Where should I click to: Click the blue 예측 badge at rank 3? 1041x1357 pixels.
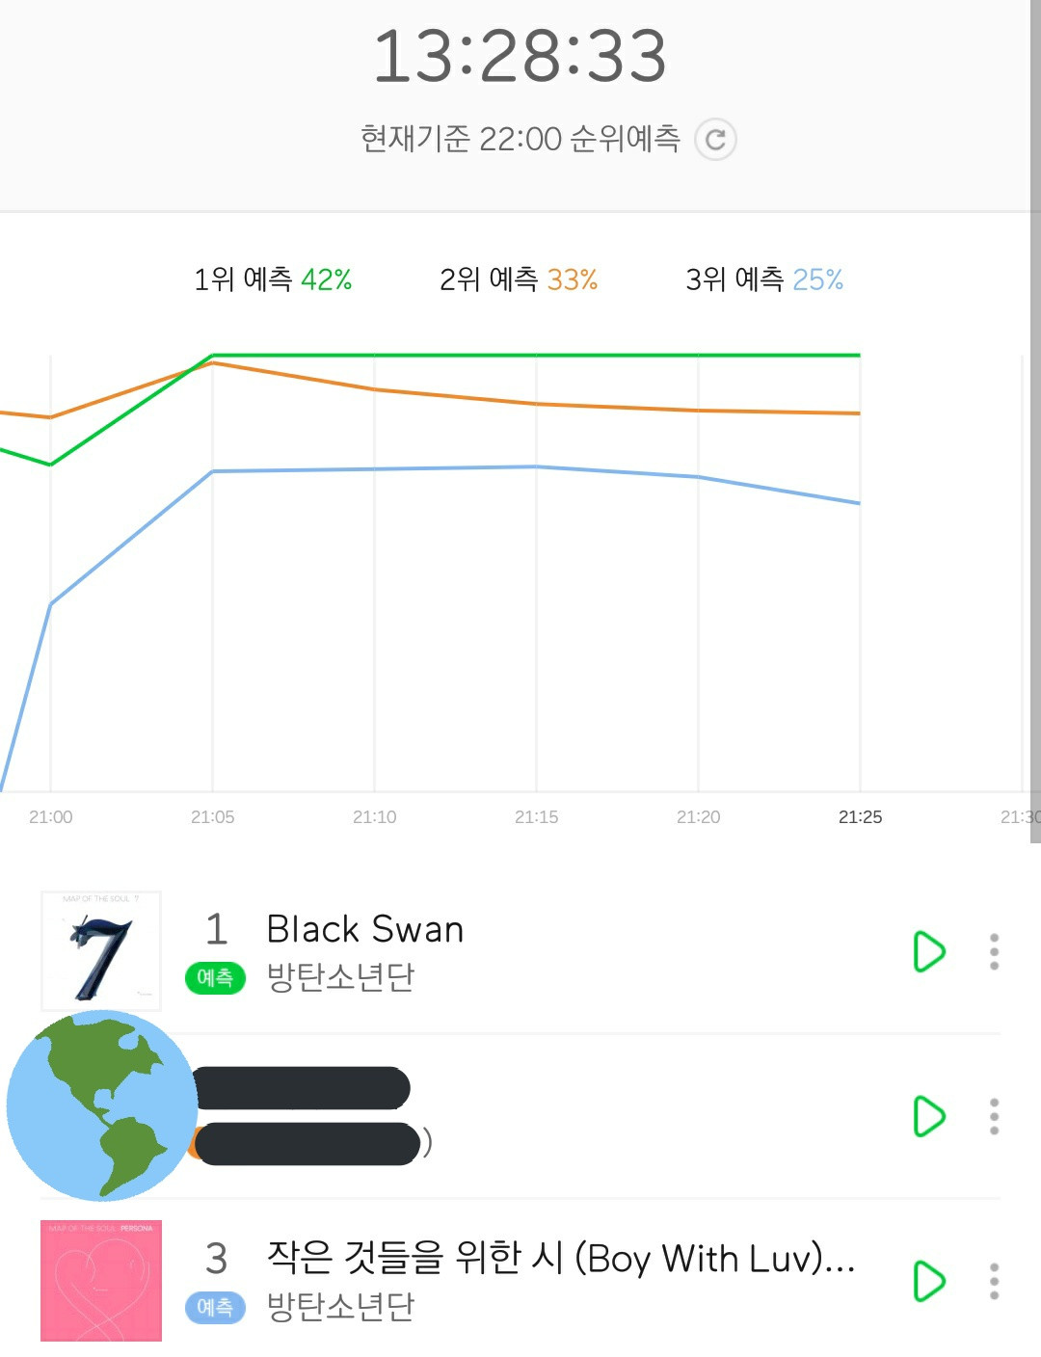pos(215,1307)
